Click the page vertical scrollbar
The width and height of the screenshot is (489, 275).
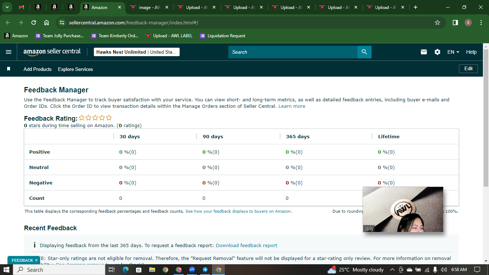click(486, 118)
